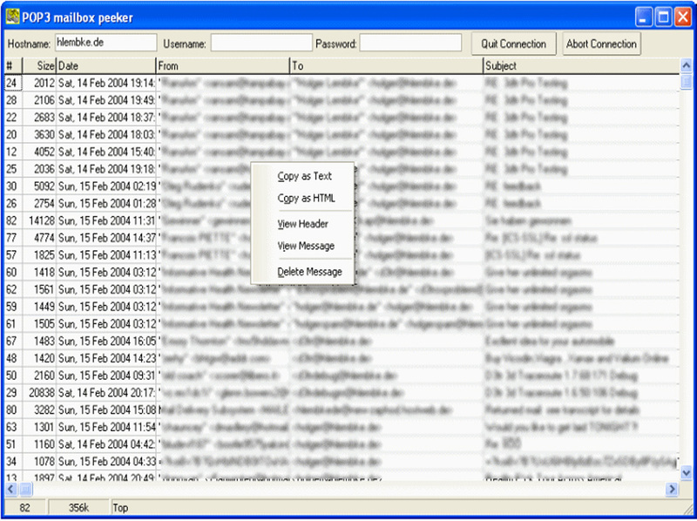The image size is (697, 521).
Task: Click the vertical scrollbar down arrow
Action: pyautogui.click(x=686, y=472)
